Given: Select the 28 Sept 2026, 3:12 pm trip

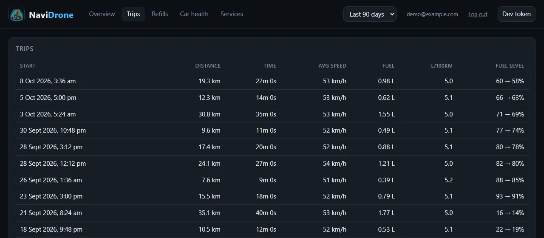Looking at the screenshot, I should [272, 147].
